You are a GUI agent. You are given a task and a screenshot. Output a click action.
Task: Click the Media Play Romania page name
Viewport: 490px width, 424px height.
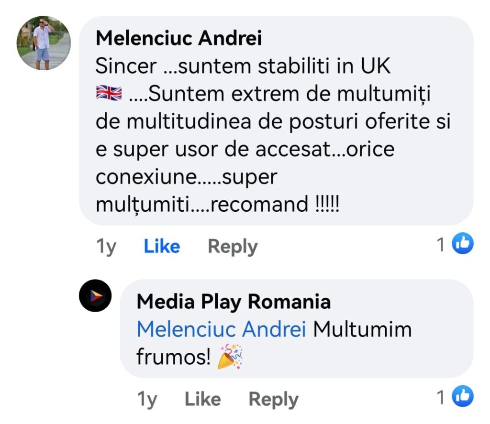tap(234, 302)
